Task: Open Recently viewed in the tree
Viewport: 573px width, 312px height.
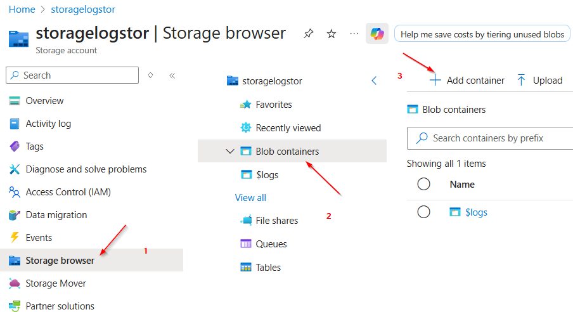Action: pos(288,128)
